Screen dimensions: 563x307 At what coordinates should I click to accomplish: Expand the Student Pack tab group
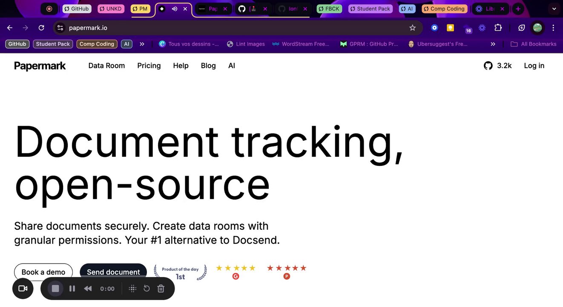pyautogui.click(x=371, y=9)
